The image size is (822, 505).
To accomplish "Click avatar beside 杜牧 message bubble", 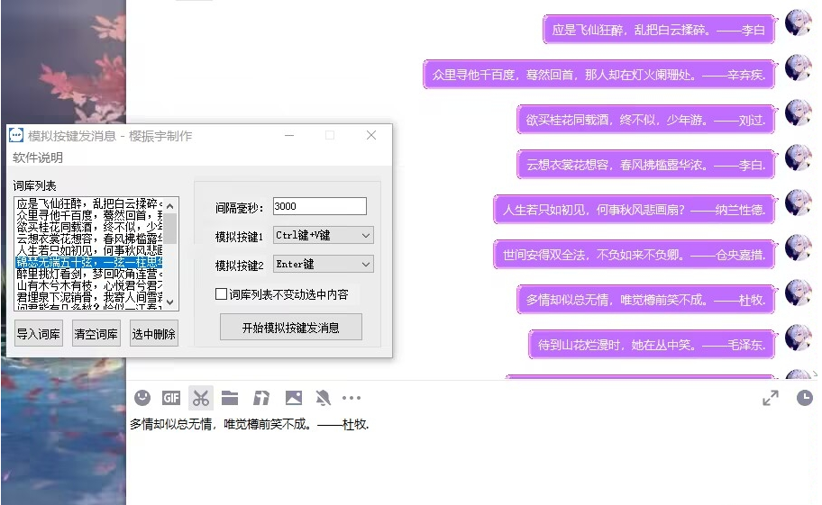I will pos(798,293).
